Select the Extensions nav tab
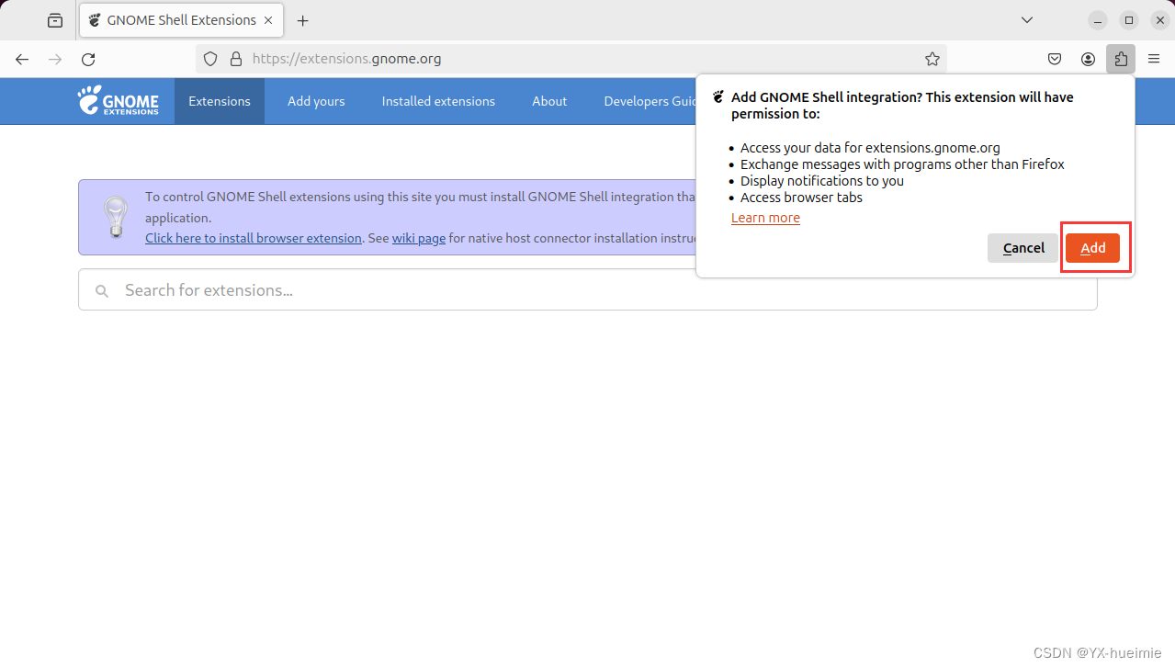The width and height of the screenshot is (1175, 667). [220, 101]
